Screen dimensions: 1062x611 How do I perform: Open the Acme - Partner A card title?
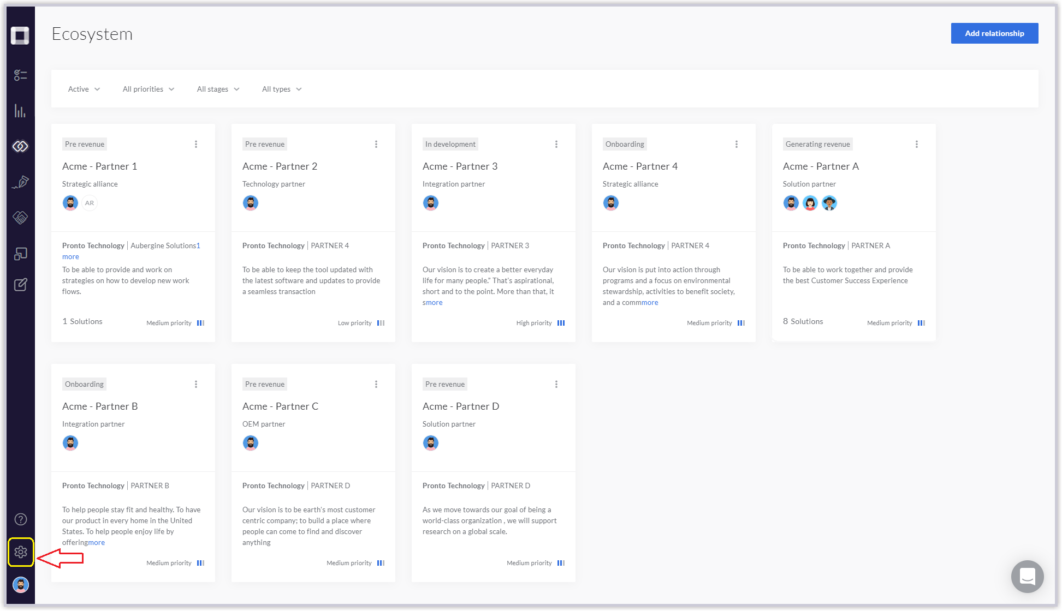coord(821,166)
